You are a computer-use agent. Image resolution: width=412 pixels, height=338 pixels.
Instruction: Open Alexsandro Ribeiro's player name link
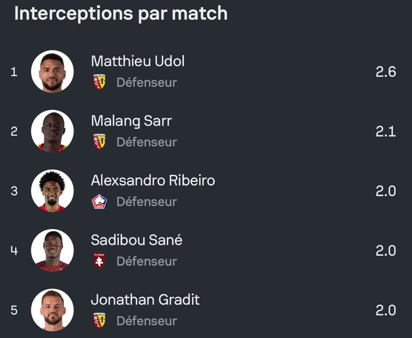[153, 181]
